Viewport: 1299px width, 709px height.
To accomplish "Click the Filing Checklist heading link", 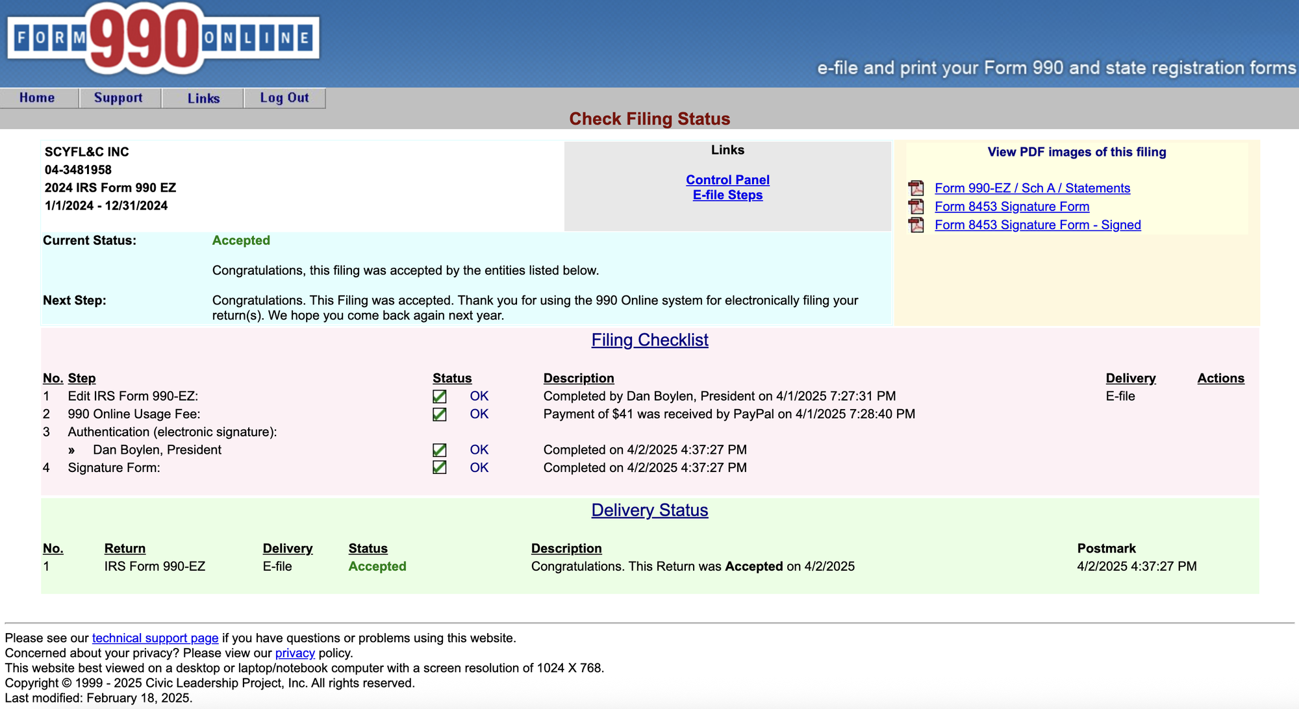I will [649, 340].
